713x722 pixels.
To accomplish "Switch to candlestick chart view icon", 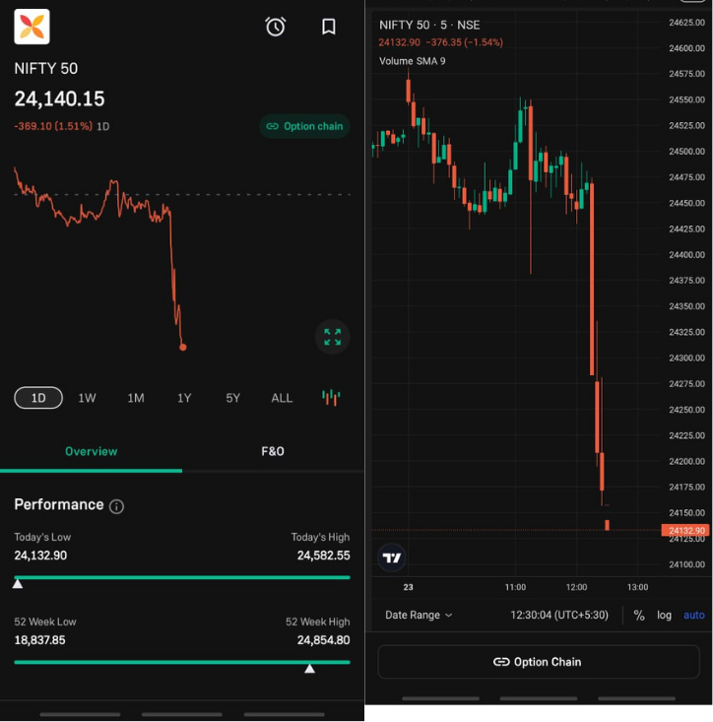I will pyautogui.click(x=331, y=397).
